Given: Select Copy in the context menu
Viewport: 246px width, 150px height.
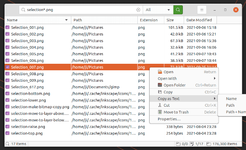Looking at the screenshot, I should point(184,92).
